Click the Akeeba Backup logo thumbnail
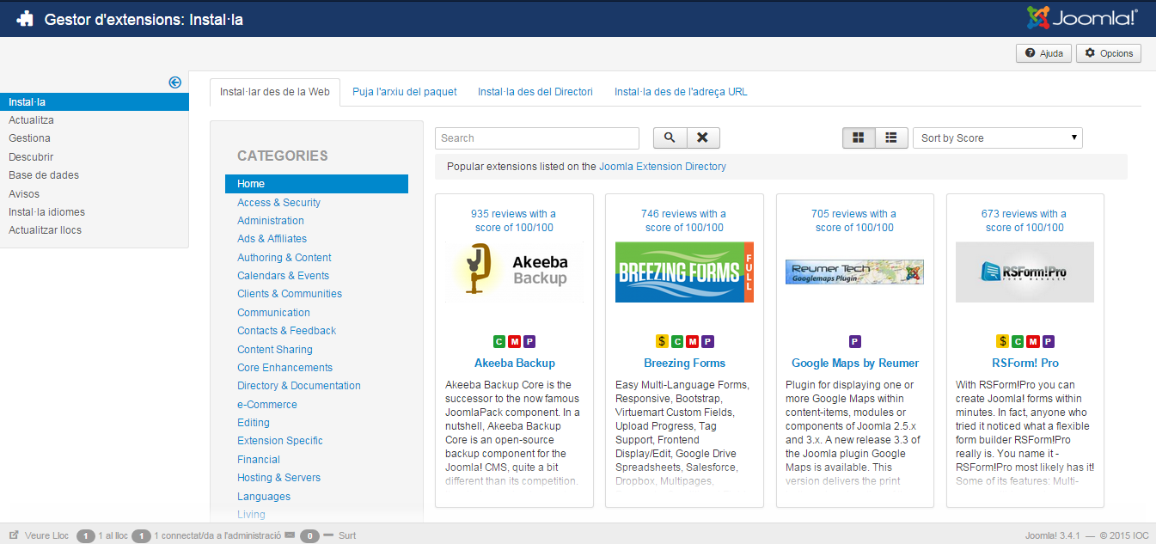The width and height of the screenshot is (1156, 544). (x=514, y=272)
